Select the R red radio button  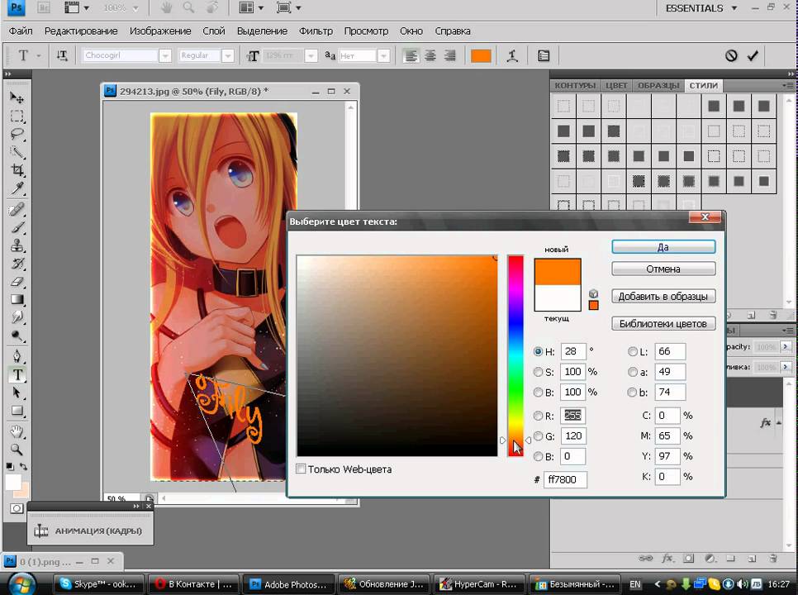(538, 416)
